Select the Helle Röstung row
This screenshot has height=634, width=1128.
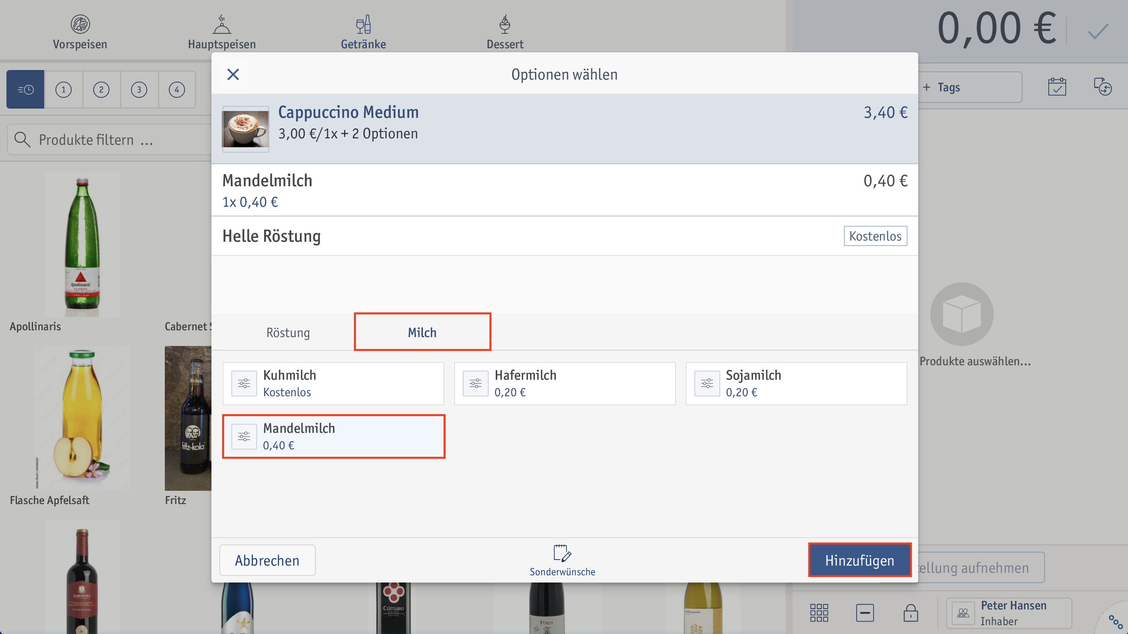[564, 236]
